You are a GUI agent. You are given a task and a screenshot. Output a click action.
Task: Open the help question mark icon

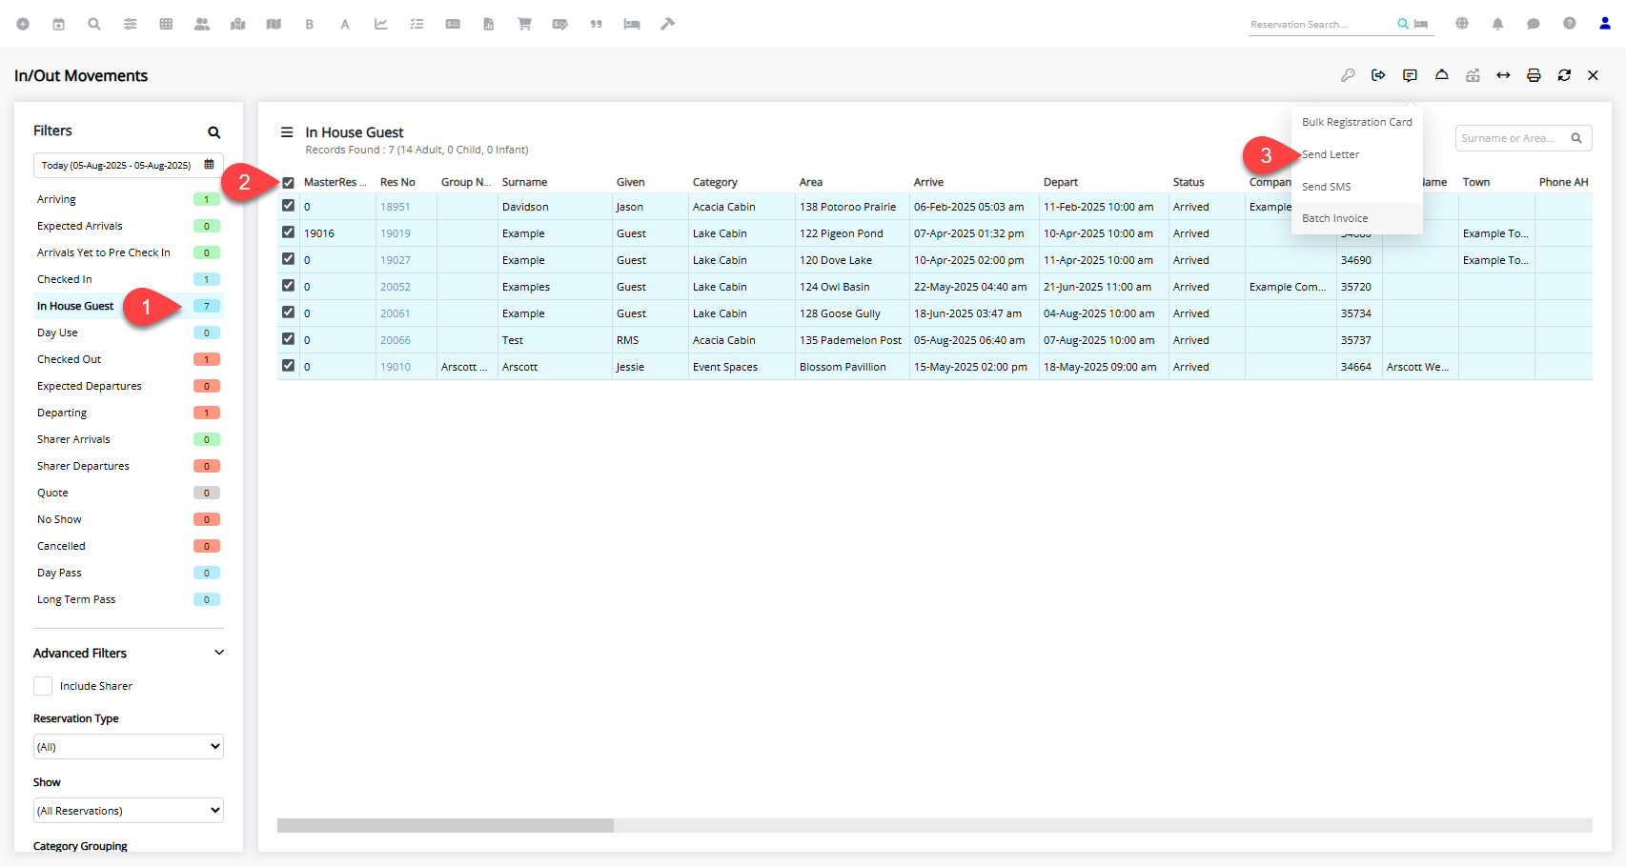(x=1569, y=24)
